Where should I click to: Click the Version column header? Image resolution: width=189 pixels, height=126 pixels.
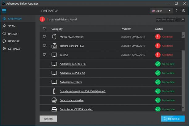point(127,29)
